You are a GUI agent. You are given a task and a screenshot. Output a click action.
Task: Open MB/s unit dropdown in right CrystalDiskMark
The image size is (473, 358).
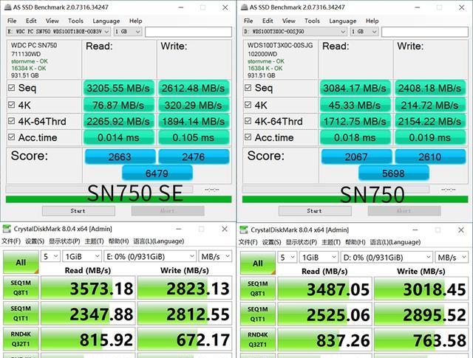[452, 258]
